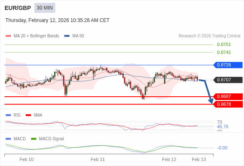Click the MA 20 + Bollinger Bands red swatch

(8, 36)
